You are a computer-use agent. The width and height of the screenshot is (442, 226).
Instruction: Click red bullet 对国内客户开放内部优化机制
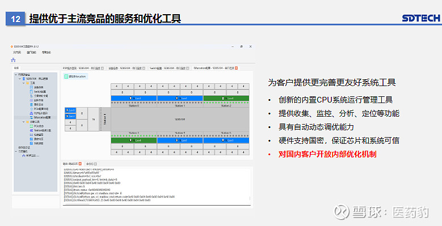[x=327, y=154]
